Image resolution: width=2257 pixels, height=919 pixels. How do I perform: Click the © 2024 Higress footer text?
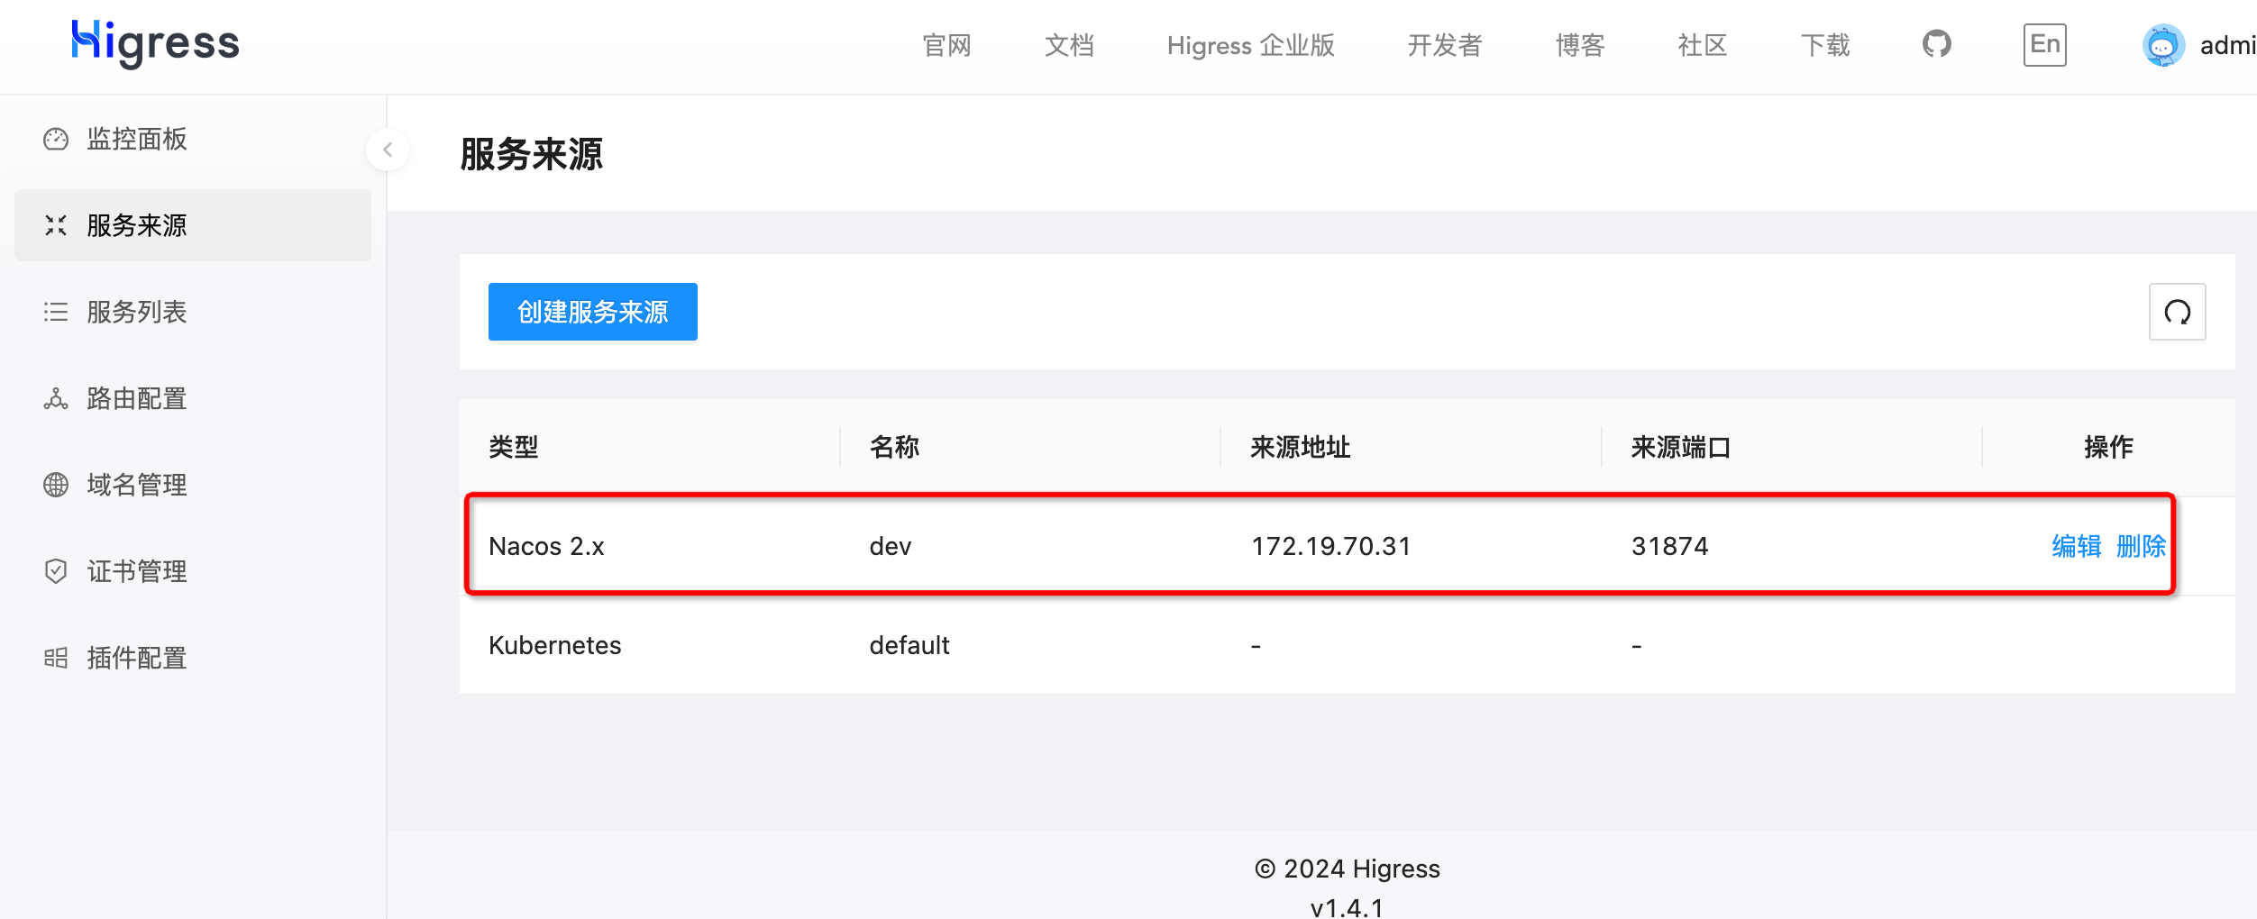click(x=1348, y=869)
